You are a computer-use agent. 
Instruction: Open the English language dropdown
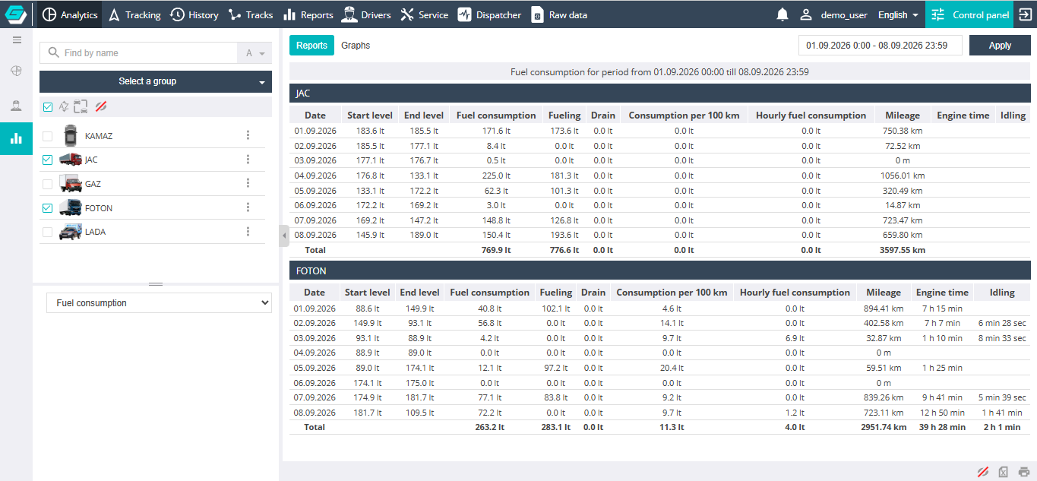898,14
